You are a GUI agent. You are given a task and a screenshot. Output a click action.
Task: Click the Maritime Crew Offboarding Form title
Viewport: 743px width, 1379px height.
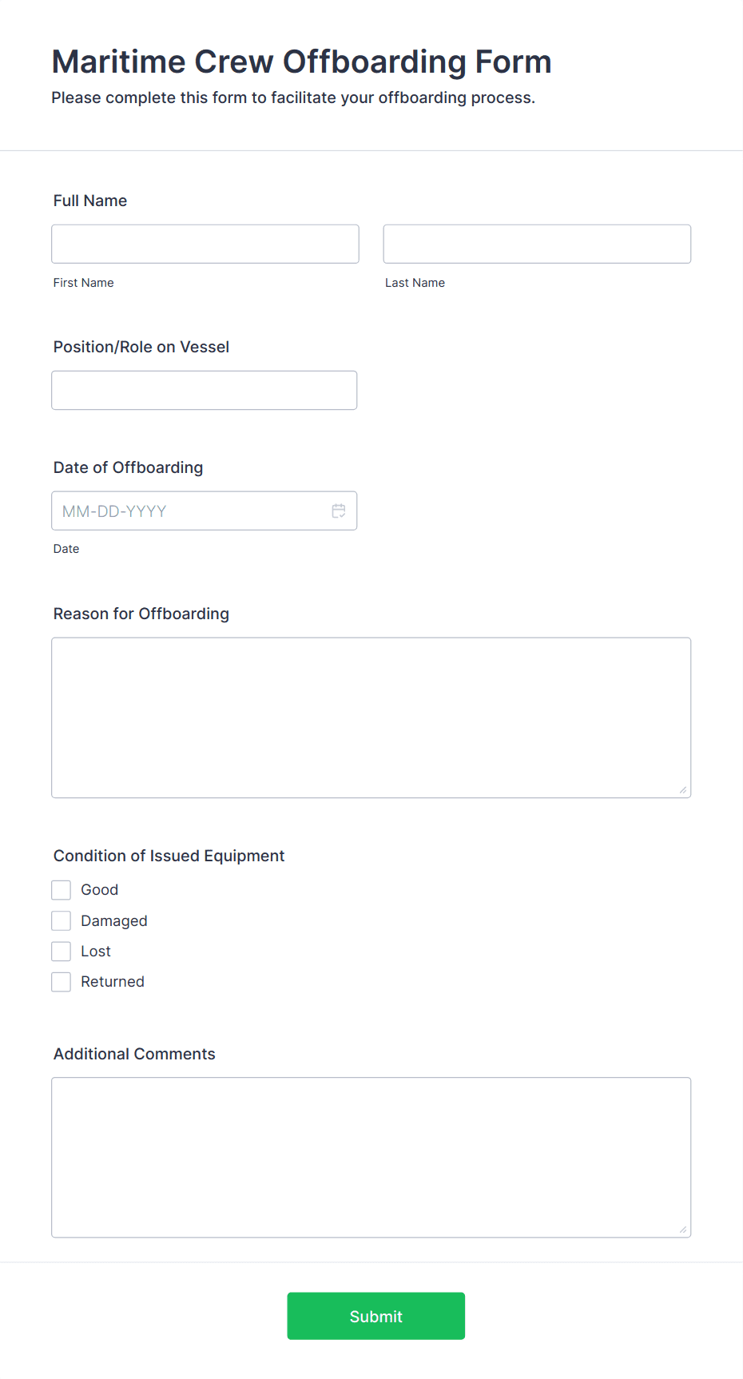tap(301, 62)
